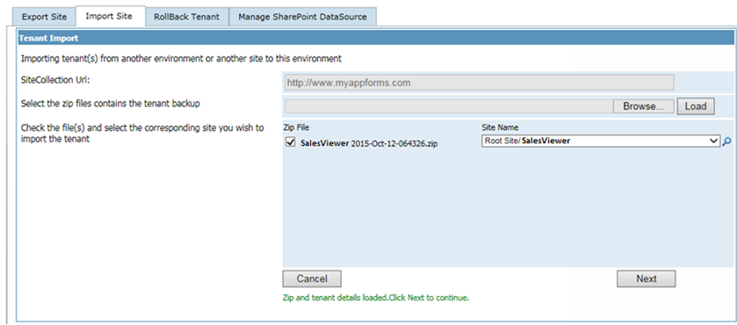Click the SiteCollection Url field
The height and width of the screenshot is (325, 737).
point(479,83)
